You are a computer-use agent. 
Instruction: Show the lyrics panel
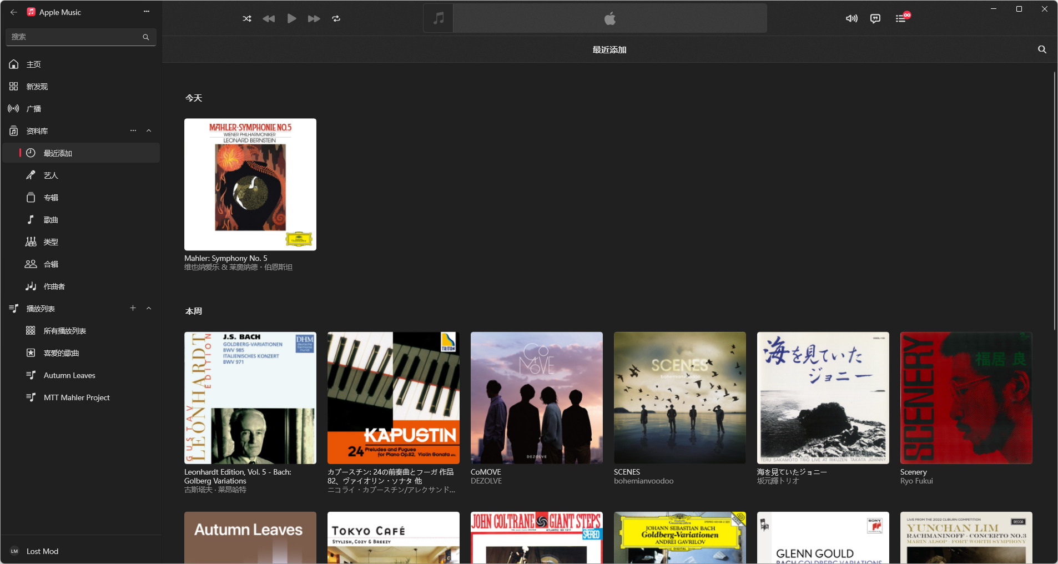(875, 18)
